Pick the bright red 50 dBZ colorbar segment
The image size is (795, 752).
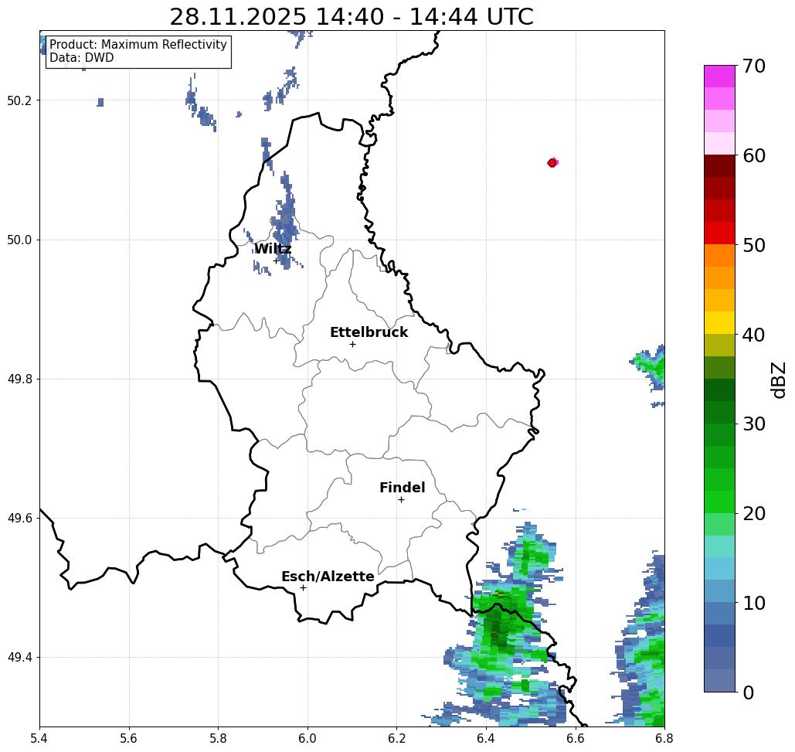click(719, 233)
